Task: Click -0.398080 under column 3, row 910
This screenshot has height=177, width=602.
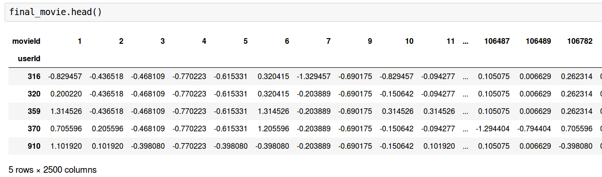Action: click(148, 146)
